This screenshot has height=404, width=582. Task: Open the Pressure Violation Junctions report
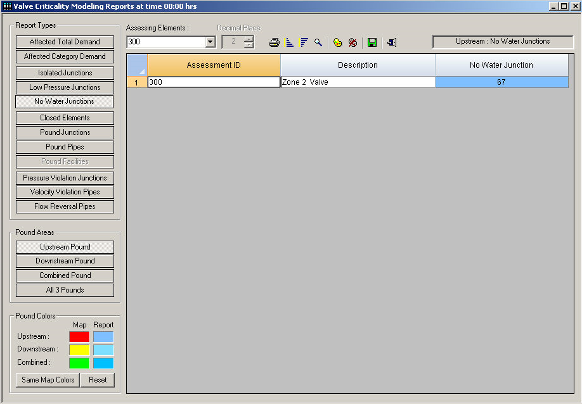pos(65,178)
